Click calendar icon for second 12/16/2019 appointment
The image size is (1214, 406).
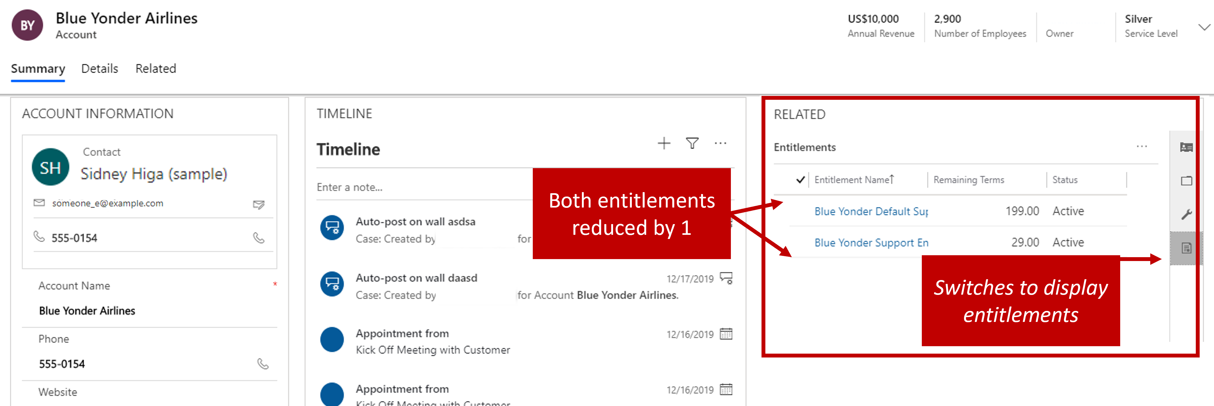(726, 389)
